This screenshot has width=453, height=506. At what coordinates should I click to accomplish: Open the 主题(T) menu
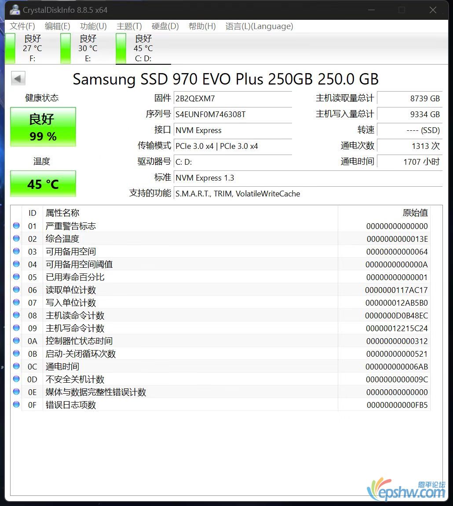pos(129,26)
